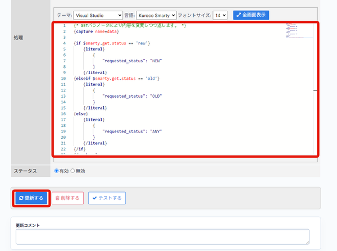Click code line 'requested_status: OLD'
This screenshot has height=251, width=337.
pos(132,96)
